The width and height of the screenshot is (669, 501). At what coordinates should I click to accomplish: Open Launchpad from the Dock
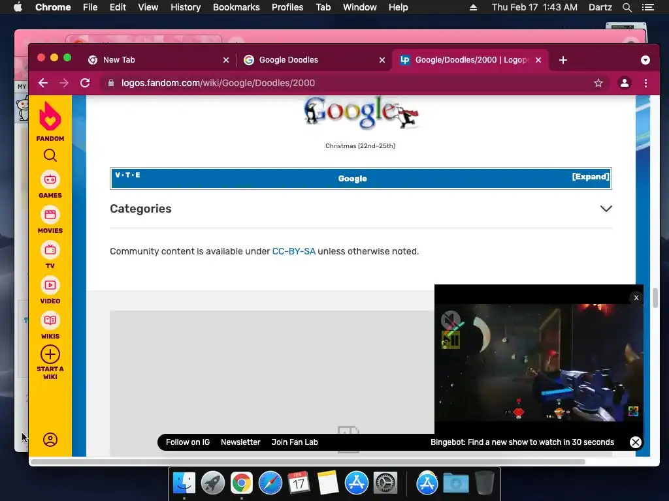click(213, 483)
